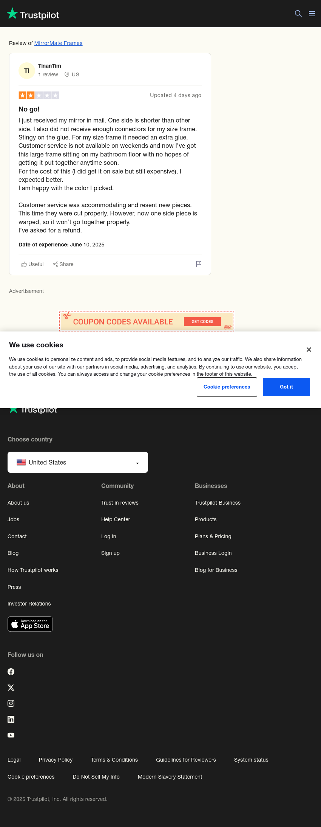Click the Trustpilot star logo in header
This screenshot has height=827, width=321.
click(33, 14)
